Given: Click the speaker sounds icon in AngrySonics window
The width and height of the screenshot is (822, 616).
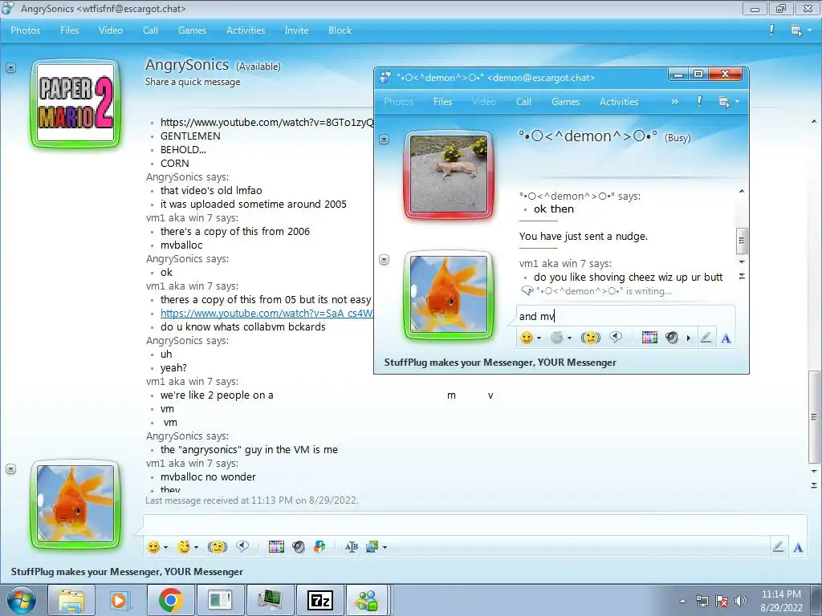Looking at the screenshot, I should (x=299, y=547).
